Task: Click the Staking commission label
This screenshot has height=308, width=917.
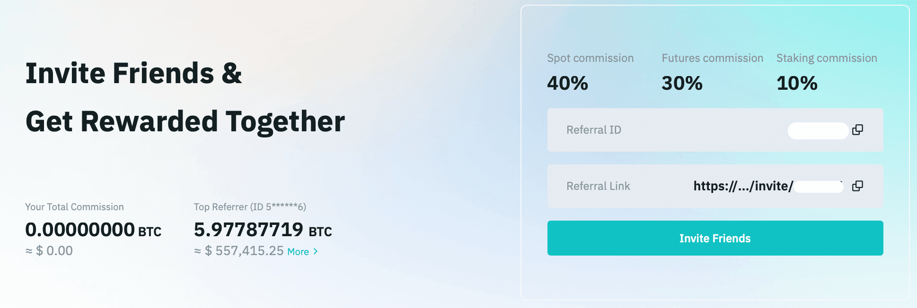Action: coord(827,58)
